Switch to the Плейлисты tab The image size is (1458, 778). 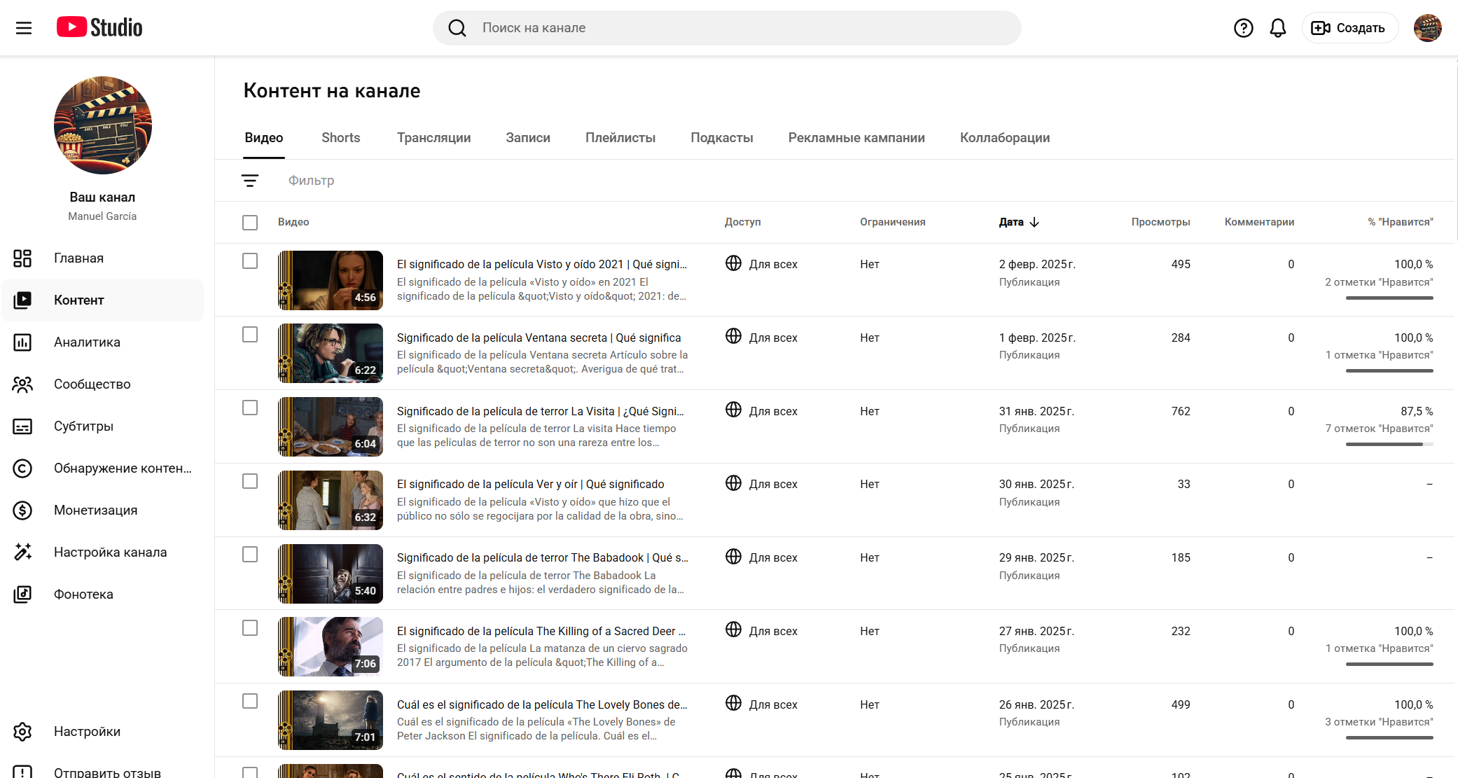[620, 138]
